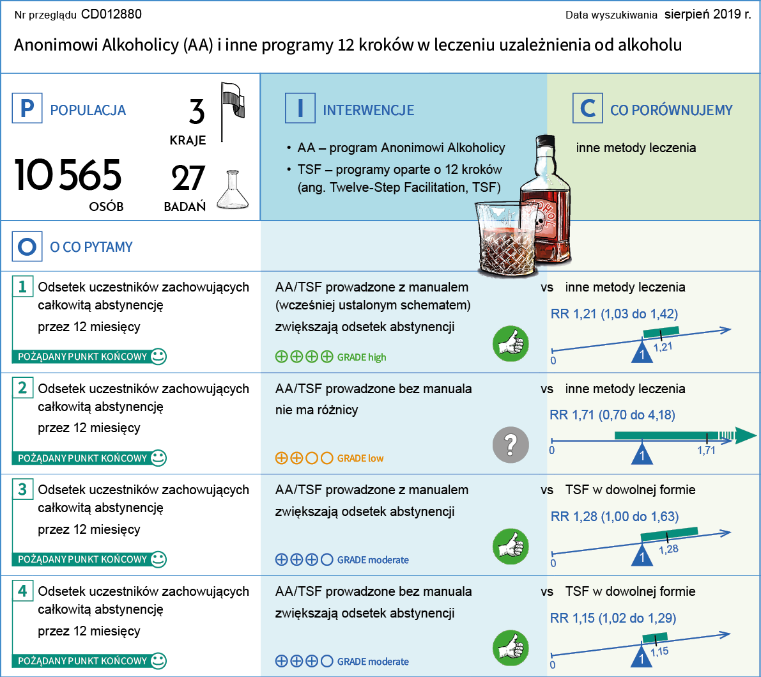Screen dimensions: 761x677
Task: Click the gray question mark icon in row 2
Action: point(511,444)
